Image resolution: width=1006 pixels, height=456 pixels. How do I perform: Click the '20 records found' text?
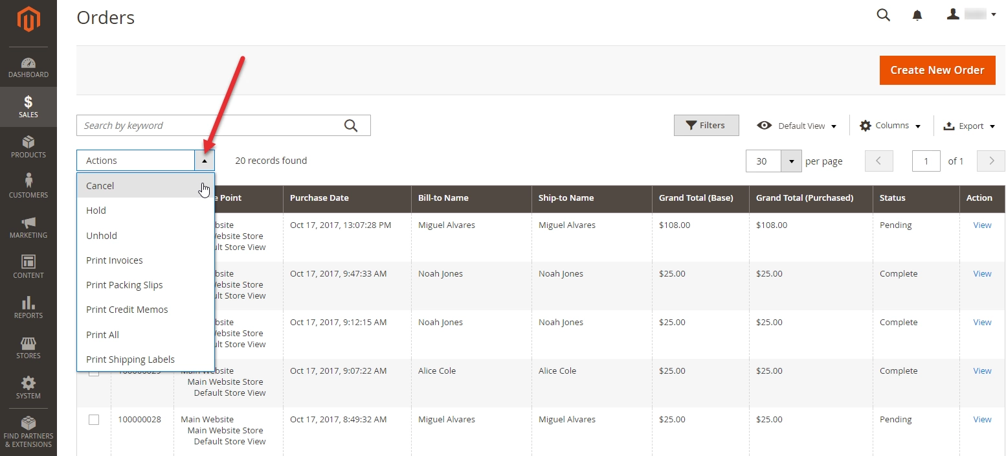click(271, 161)
